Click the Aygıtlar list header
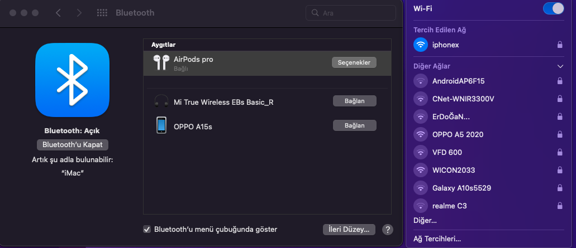 point(164,45)
